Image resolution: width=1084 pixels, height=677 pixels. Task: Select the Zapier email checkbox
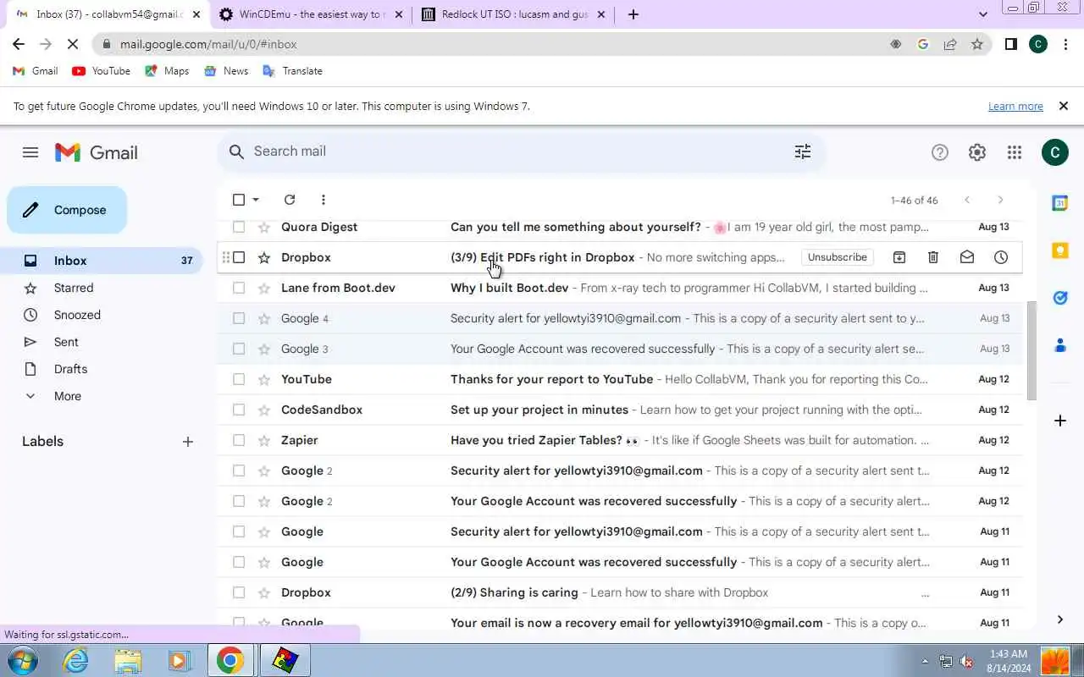239,440
